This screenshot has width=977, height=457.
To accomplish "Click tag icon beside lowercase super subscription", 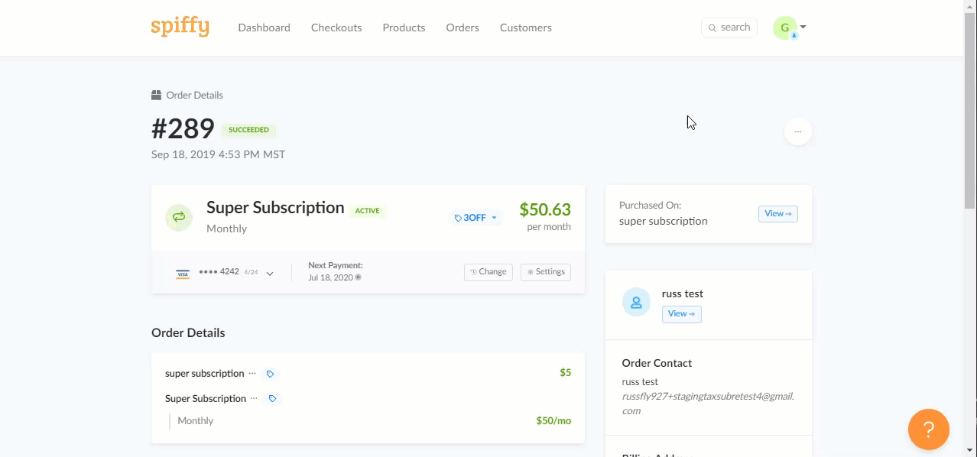I will (270, 374).
